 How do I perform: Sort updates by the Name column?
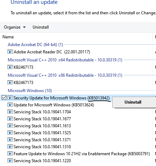[8, 37]
